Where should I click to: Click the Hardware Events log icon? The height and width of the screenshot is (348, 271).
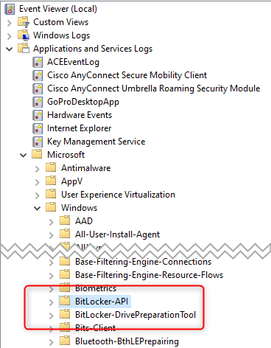(38, 115)
